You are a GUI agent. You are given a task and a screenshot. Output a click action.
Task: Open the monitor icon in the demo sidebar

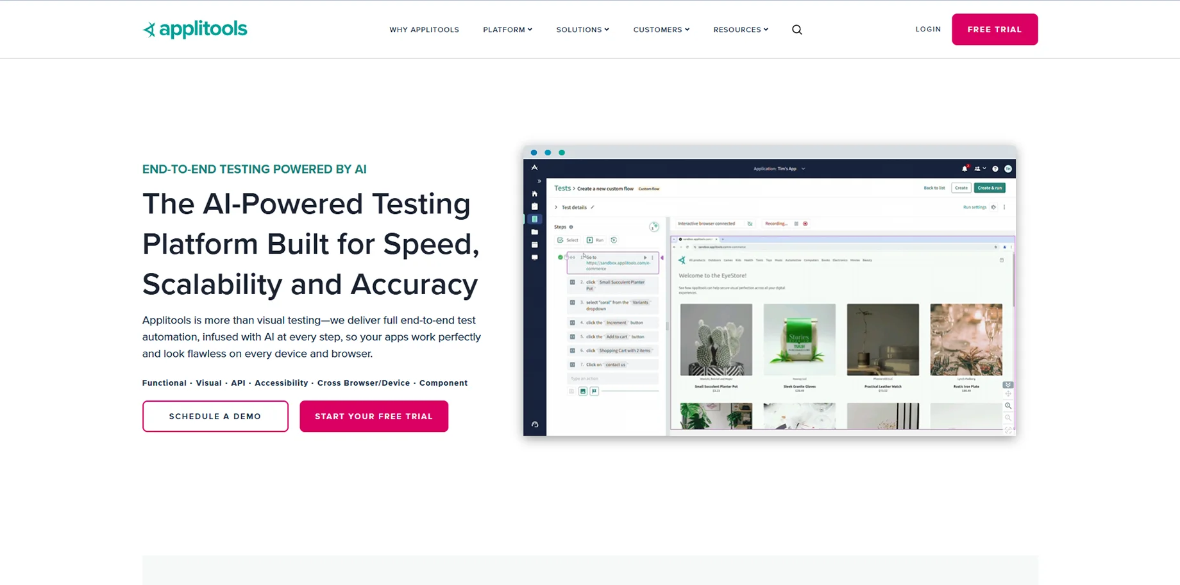535,258
